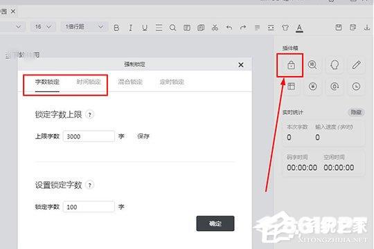The height and width of the screenshot is (249, 374).
Task: Toggle underline formatting in the toolbar
Action: (145, 28)
